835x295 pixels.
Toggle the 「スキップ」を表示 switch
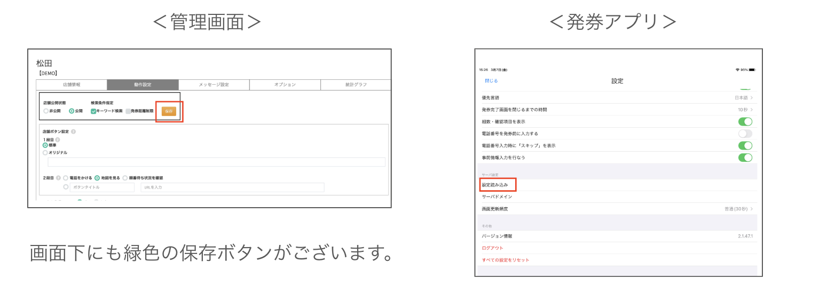[745, 145]
